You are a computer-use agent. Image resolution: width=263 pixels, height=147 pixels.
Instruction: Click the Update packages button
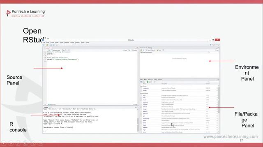point(150,82)
